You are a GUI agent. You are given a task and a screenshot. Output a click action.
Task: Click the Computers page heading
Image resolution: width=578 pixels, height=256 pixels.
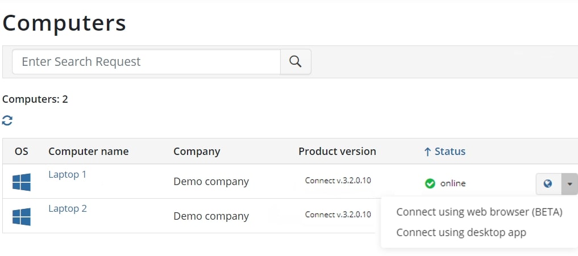point(64,23)
